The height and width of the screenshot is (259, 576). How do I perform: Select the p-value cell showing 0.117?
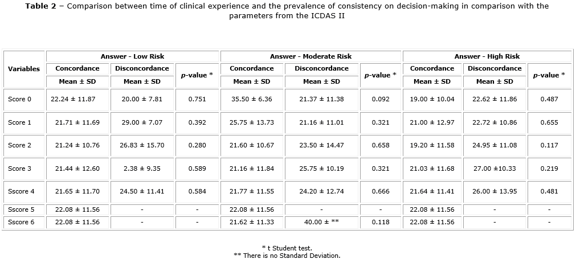point(549,145)
